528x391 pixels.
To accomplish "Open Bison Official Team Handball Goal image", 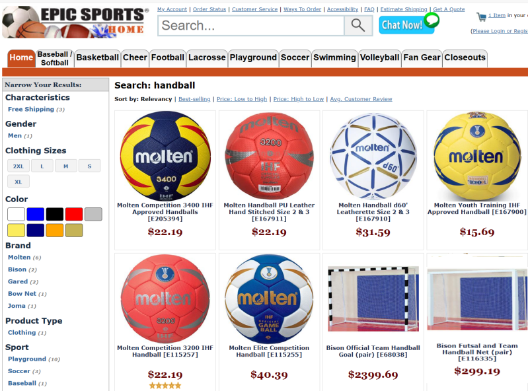I will (x=373, y=299).
